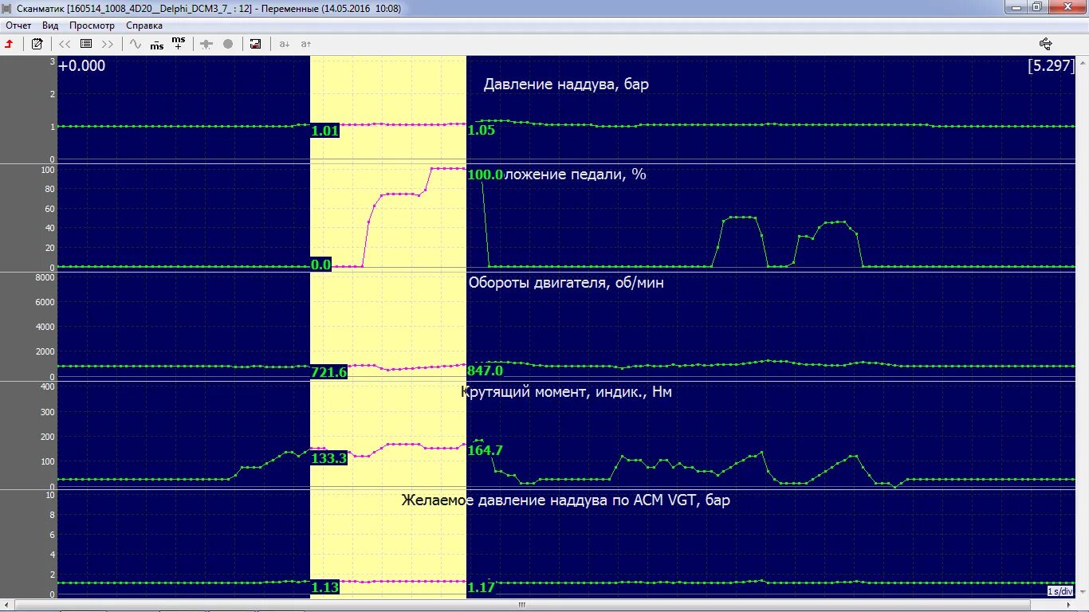The width and height of the screenshot is (1089, 612).
Task: Click the 1.17 desired boost value
Action: click(482, 588)
